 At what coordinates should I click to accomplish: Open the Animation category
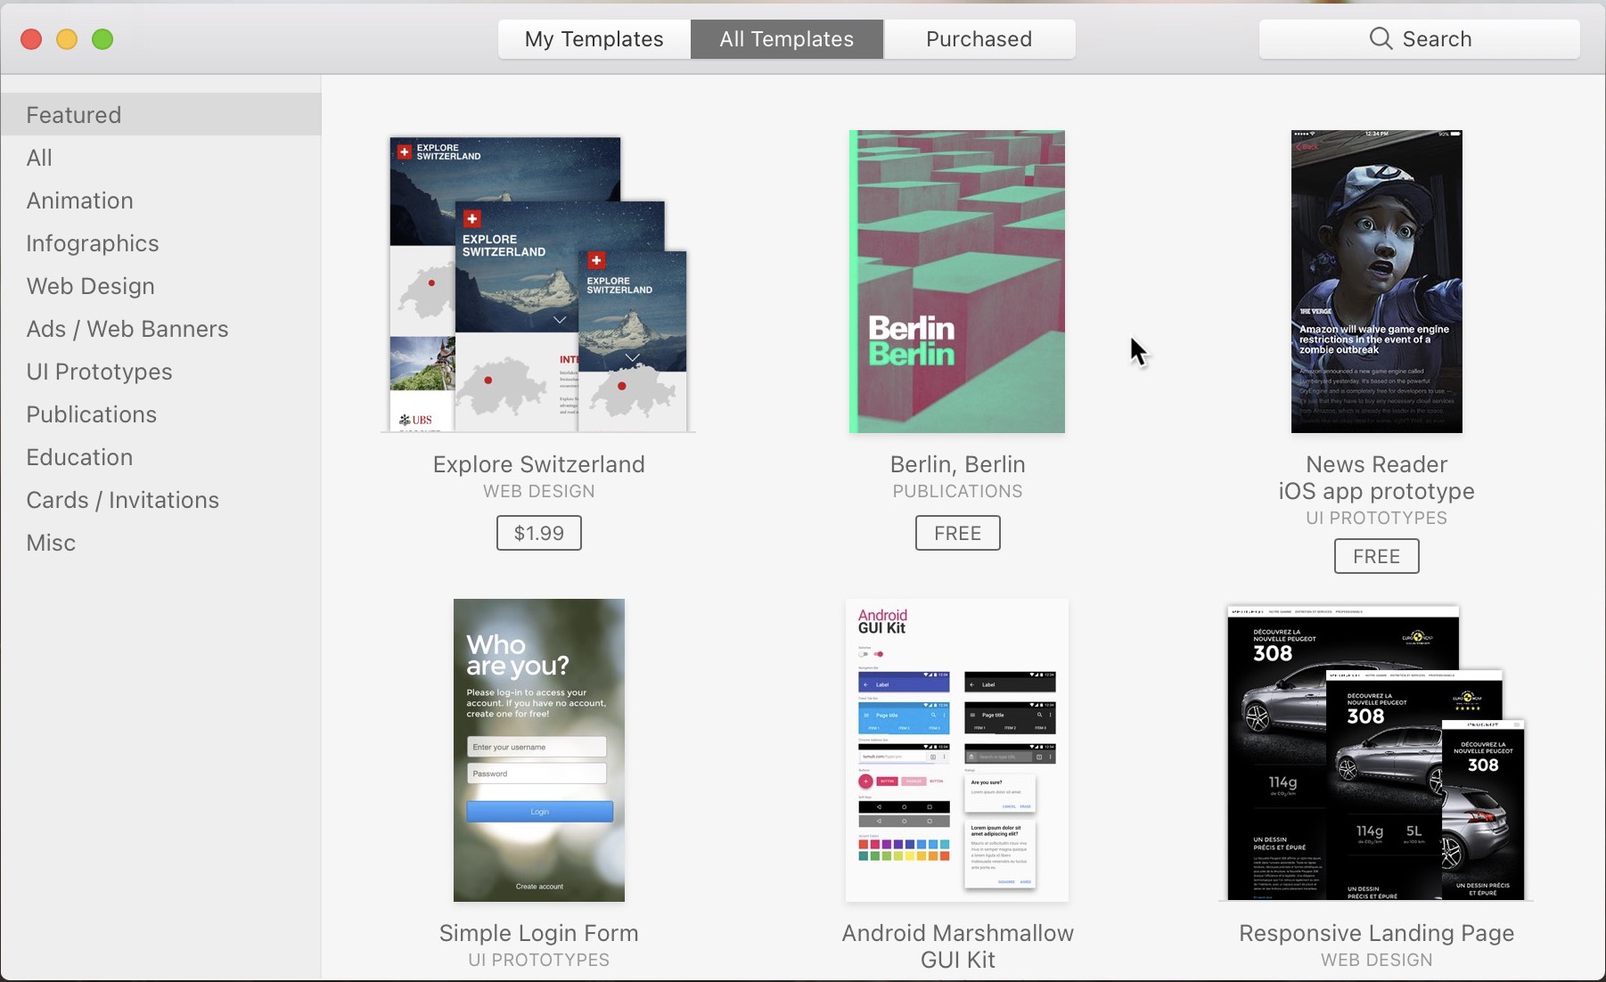(x=161, y=200)
